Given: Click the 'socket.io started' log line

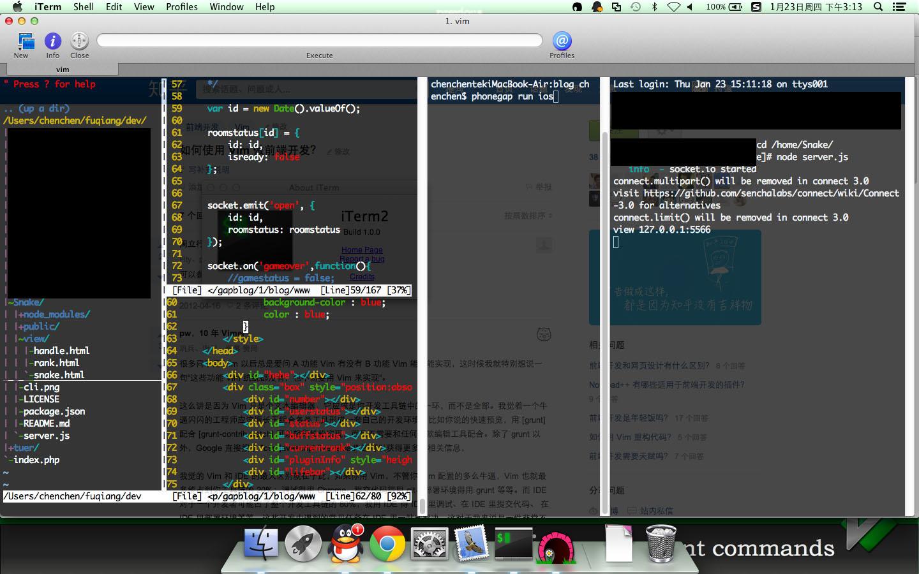Looking at the screenshot, I should pos(692,169).
